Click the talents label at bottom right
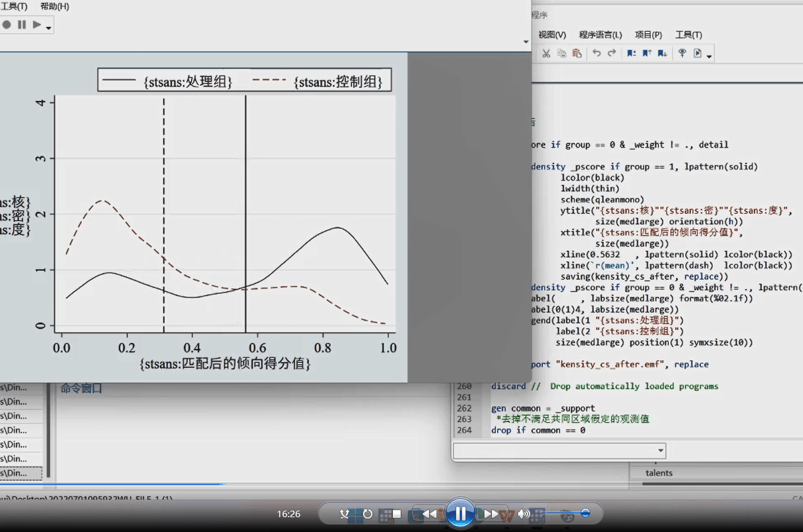803x532 pixels. pos(659,473)
